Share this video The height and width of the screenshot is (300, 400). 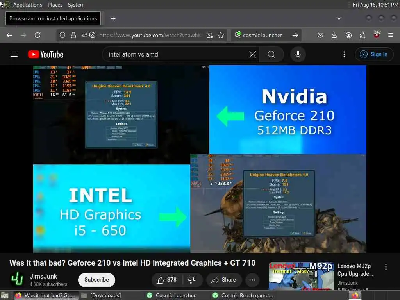(x=224, y=280)
